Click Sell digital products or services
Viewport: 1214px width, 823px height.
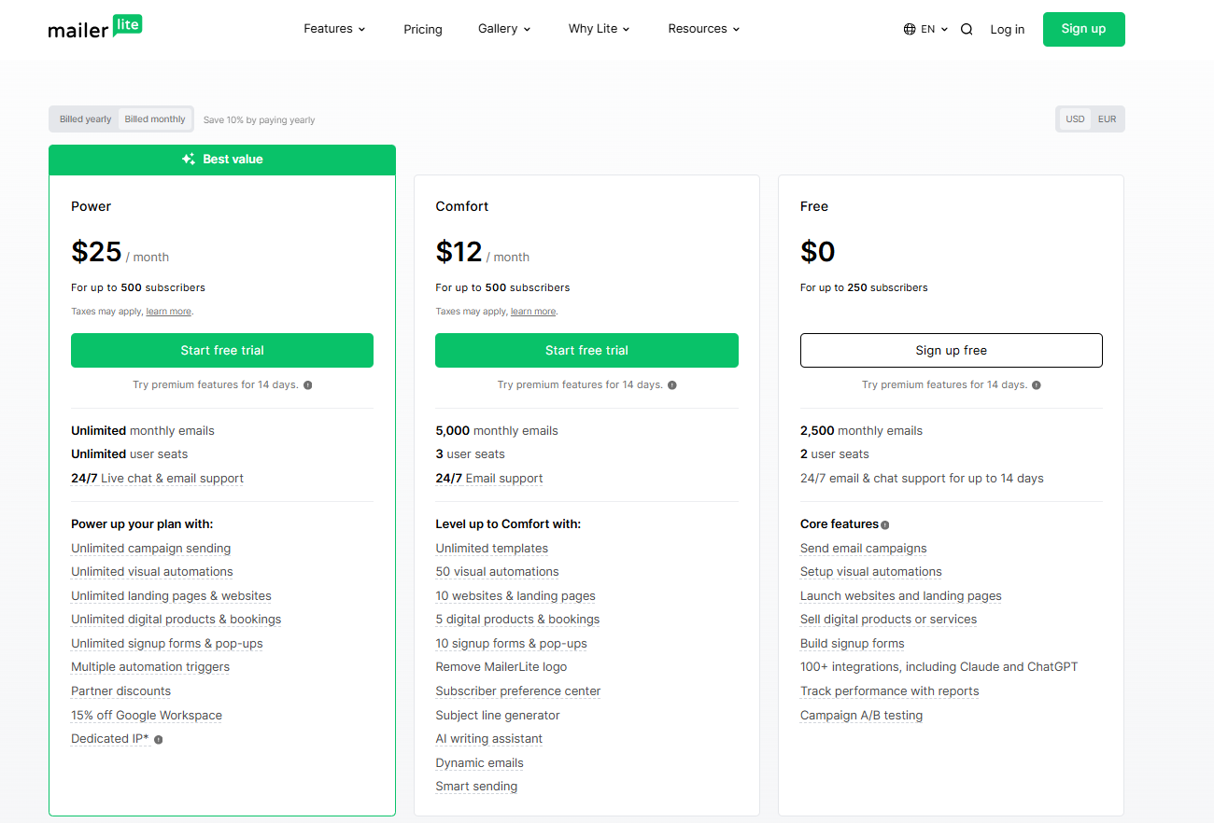889,620
